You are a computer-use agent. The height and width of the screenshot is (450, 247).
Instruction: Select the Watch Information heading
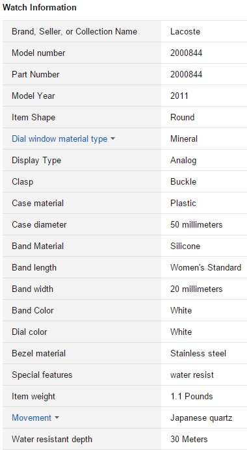tap(39, 7)
